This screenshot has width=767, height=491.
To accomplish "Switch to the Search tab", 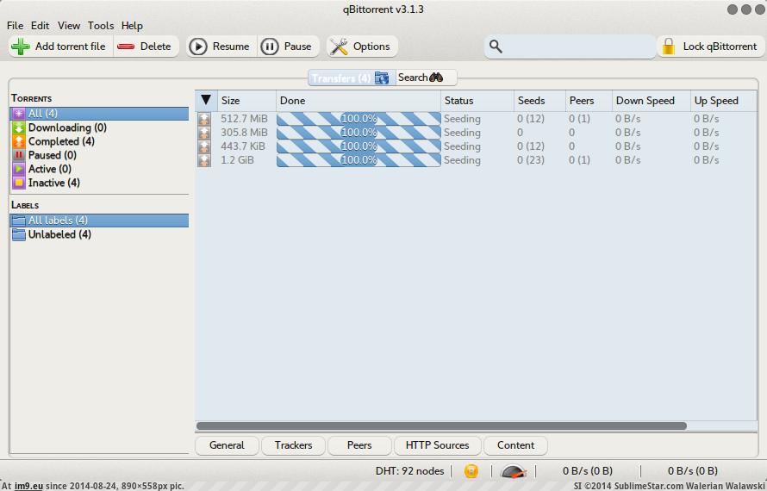I will (426, 78).
